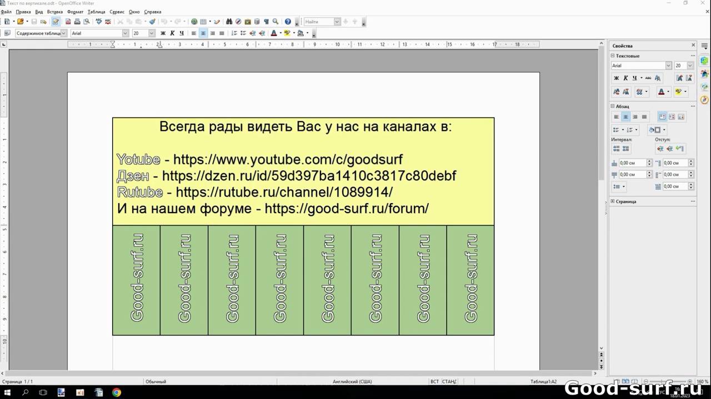
Task: Open the Navigator icon in toolbar
Action: click(238, 22)
